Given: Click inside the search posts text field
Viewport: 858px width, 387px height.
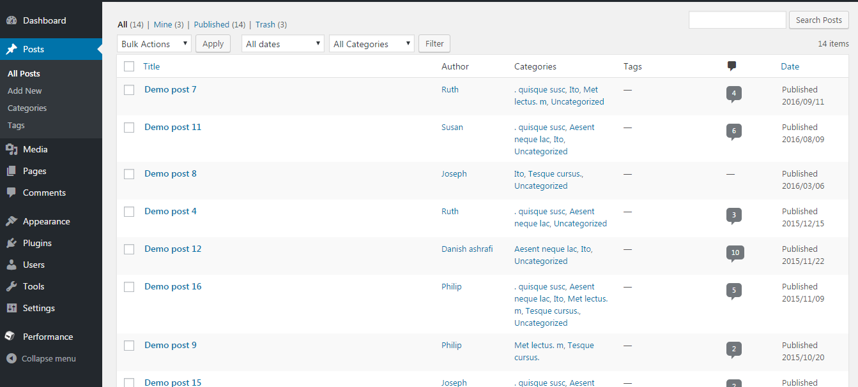Looking at the screenshot, I should point(737,20).
